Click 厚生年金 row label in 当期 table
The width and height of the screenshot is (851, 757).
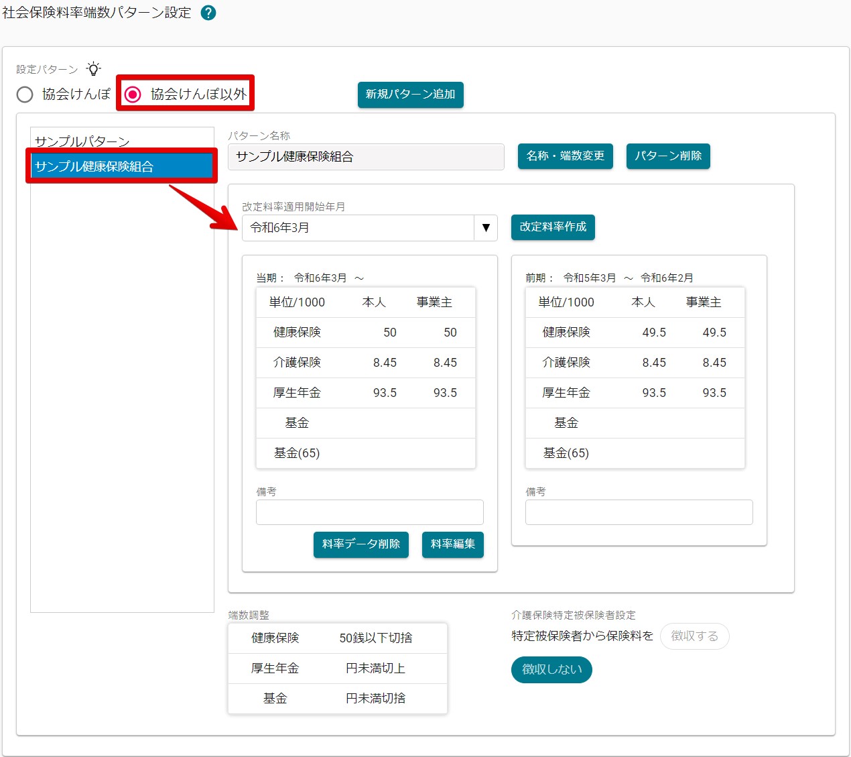pyautogui.click(x=297, y=393)
